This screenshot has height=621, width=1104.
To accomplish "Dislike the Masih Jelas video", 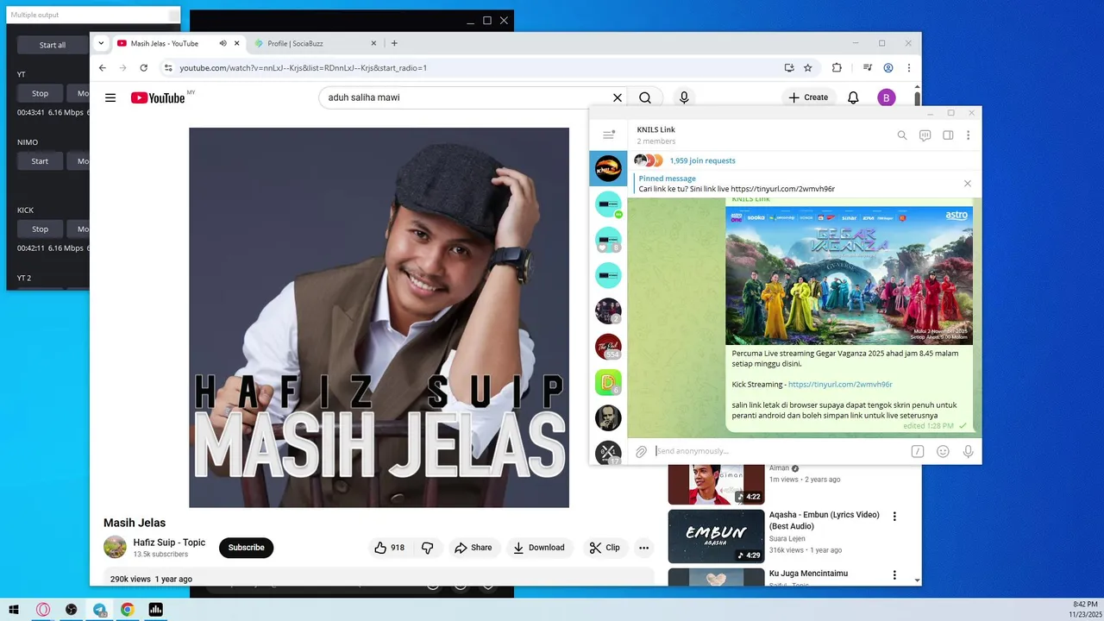I will tap(427, 548).
